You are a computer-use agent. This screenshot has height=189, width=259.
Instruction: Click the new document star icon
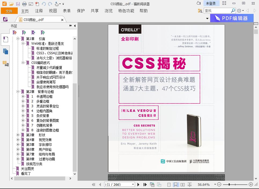pos(37,4)
